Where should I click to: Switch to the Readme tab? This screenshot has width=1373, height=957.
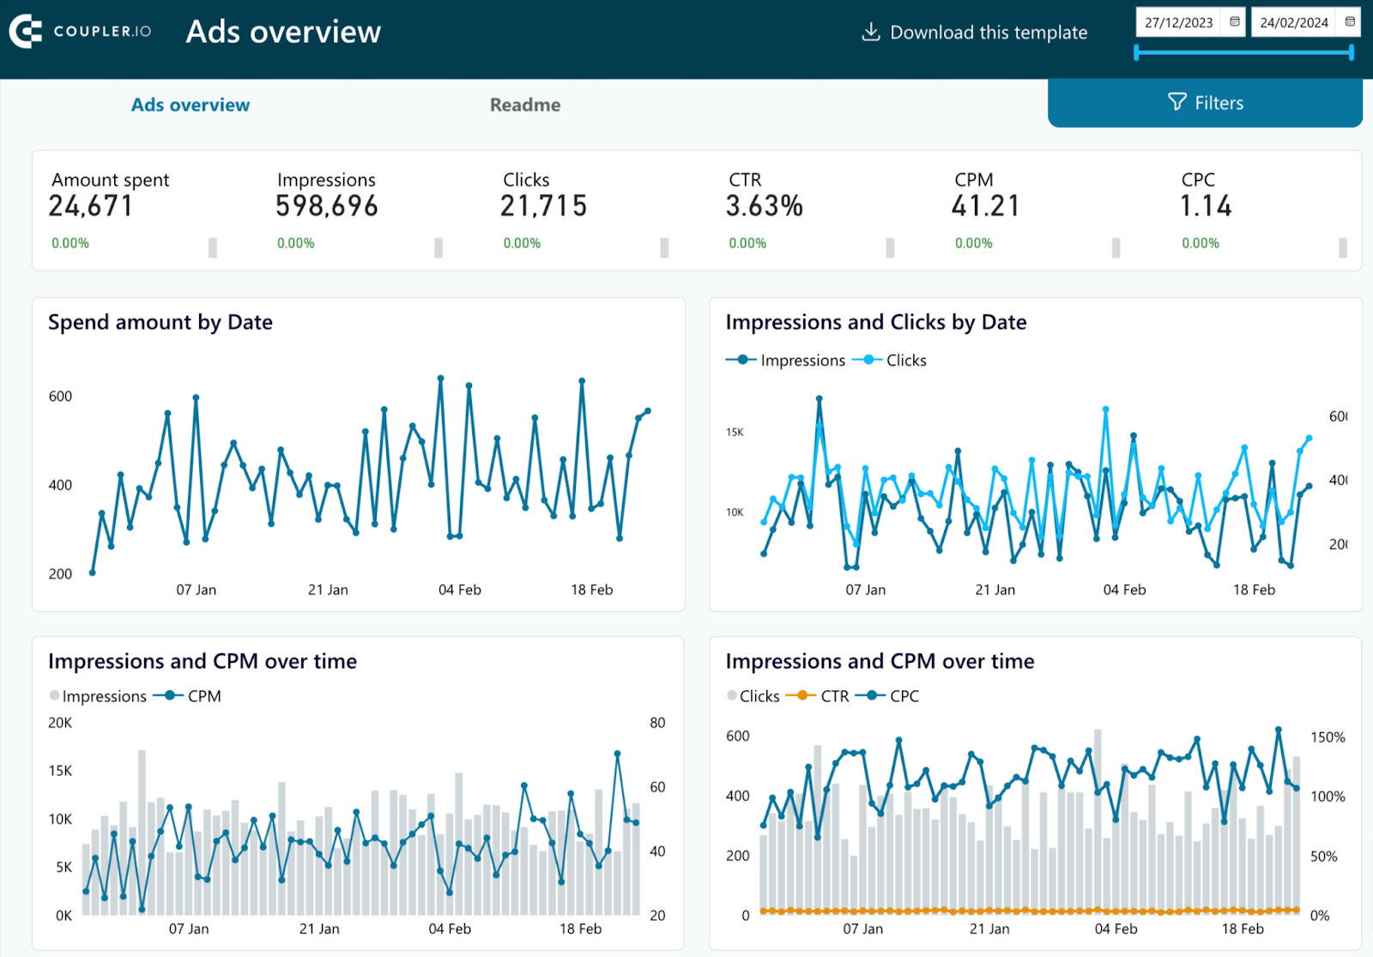pos(524,104)
